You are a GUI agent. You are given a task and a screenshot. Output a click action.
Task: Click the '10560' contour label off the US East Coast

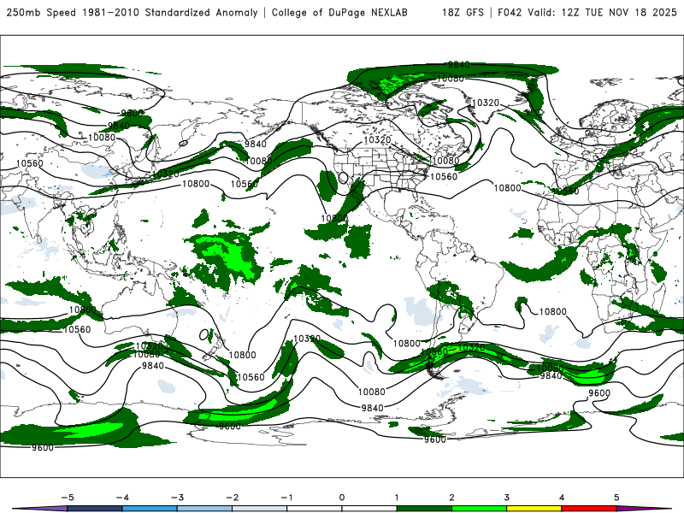(444, 177)
